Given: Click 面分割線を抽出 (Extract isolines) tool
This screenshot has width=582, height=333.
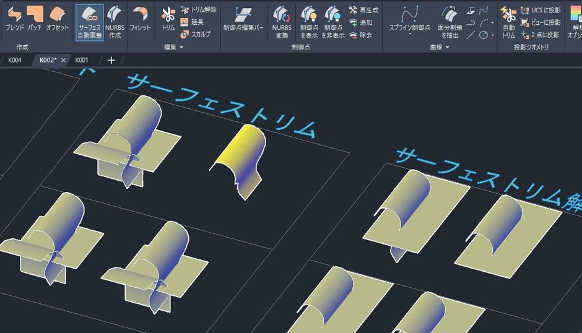Looking at the screenshot, I should (450, 22).
